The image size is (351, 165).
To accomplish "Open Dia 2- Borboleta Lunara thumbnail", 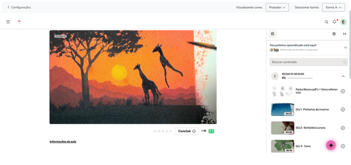I will click(283, 128).
